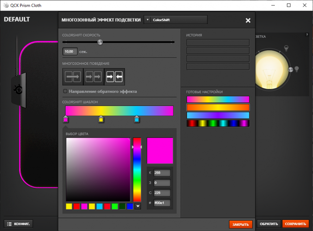Click the third empty history slot
The width and height of the screenshot is (313, 231).
pos(218,58)
